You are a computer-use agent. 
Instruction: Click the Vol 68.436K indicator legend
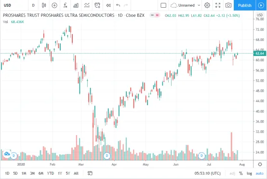pos(13,22)
